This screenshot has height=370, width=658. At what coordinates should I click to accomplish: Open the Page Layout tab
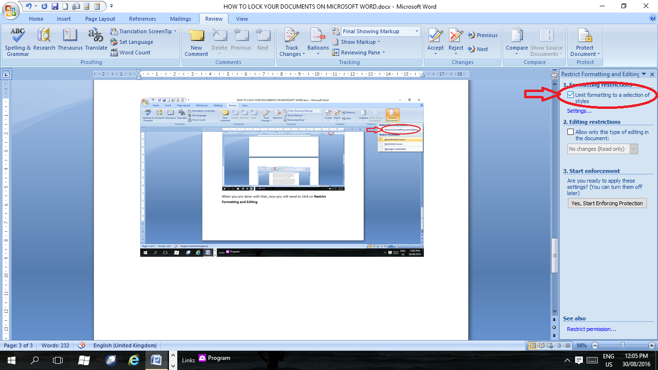pos(100,19)
